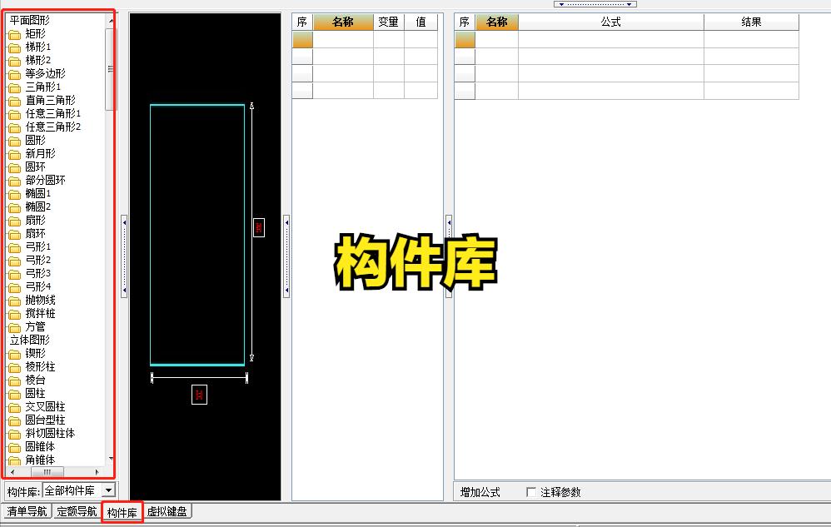Select the 锲形 wedge entry under 立体图形
Viewport: 831px width, 527px height.
pyautogui.click(x=32, y=352)
